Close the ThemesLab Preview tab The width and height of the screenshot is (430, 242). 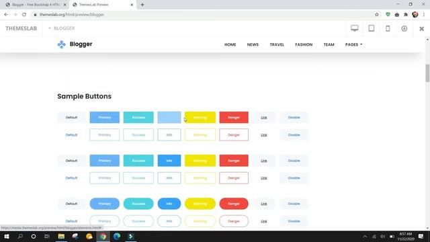132,5
